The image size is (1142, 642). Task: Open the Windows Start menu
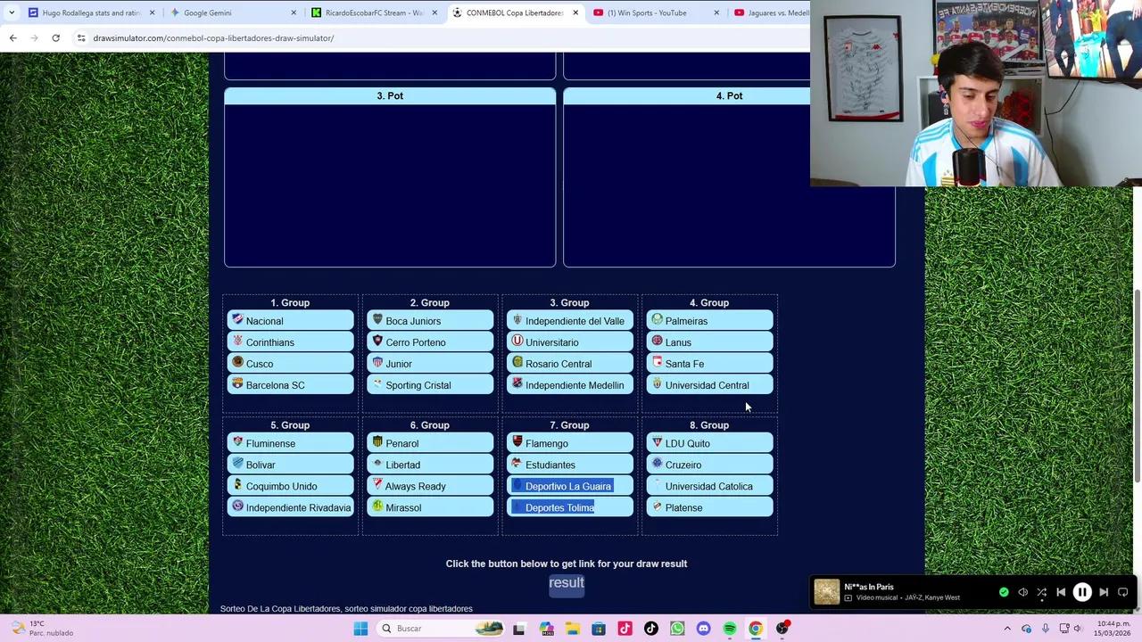pyautogui.click(x=360, y=629)
